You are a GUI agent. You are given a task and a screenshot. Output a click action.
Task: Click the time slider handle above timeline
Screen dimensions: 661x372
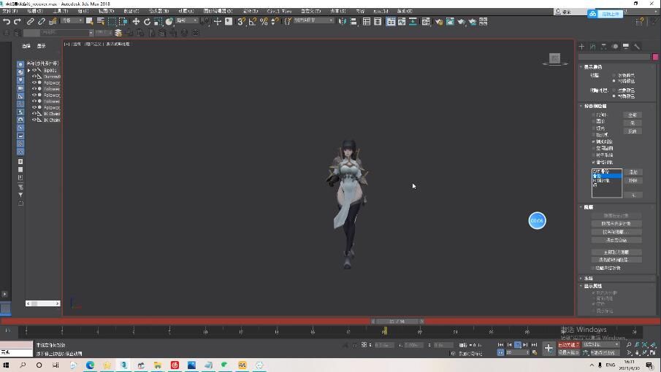point(397,321)
